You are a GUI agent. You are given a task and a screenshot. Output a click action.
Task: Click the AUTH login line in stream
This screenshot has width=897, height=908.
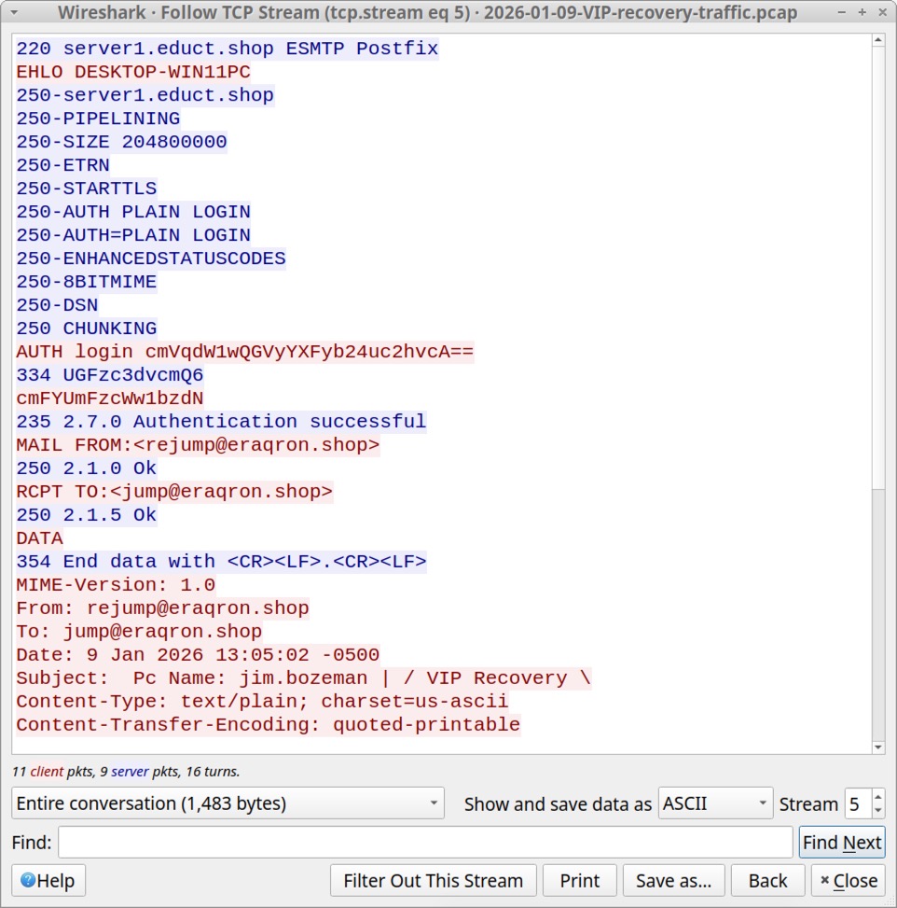click(x=245, y=352)
